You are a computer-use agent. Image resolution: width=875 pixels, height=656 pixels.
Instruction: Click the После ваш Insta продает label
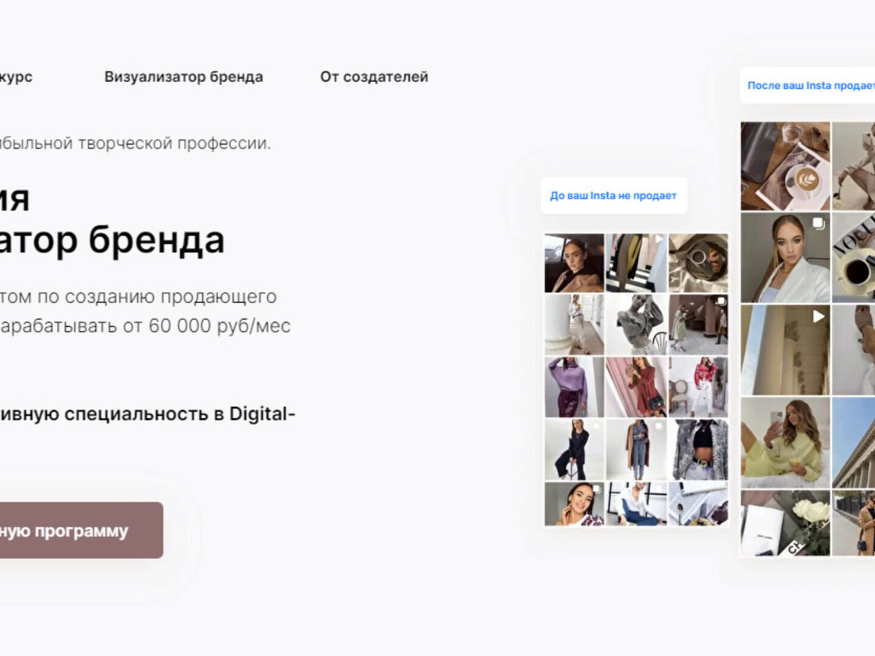(x=811, y=86)
